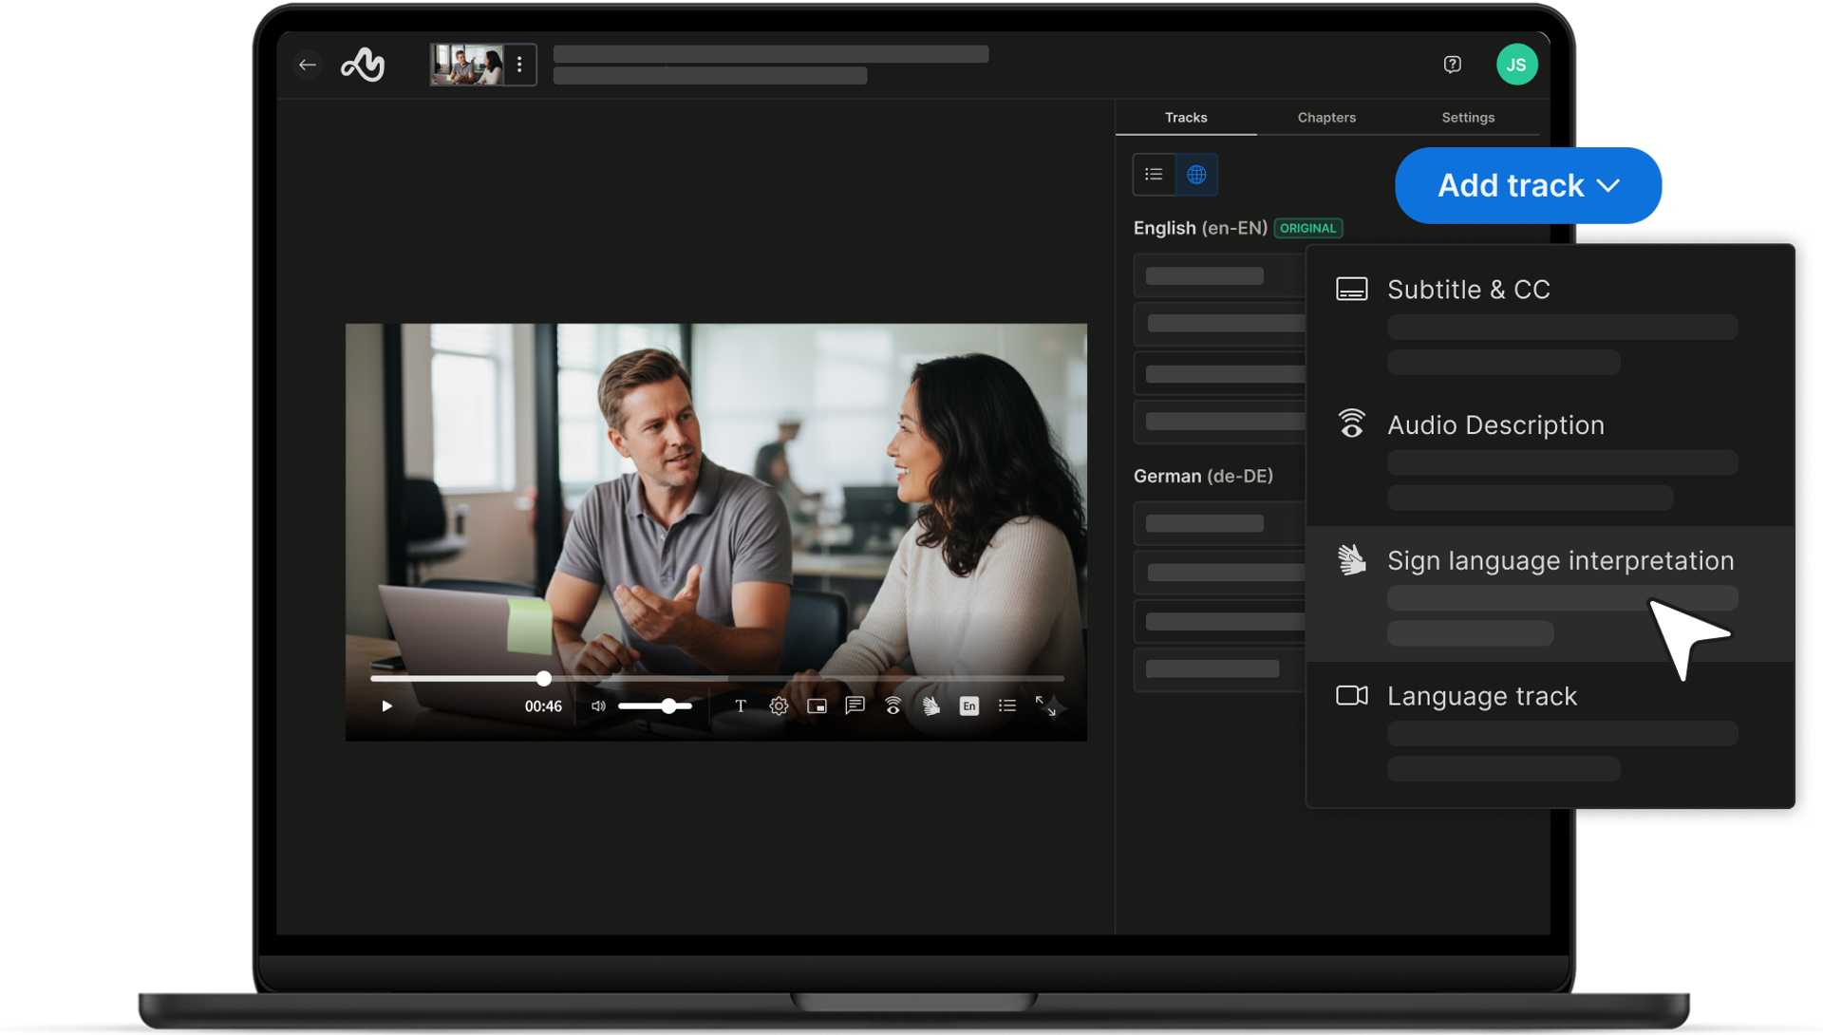Expand the Add track dropdown

tap(1528, 185)
